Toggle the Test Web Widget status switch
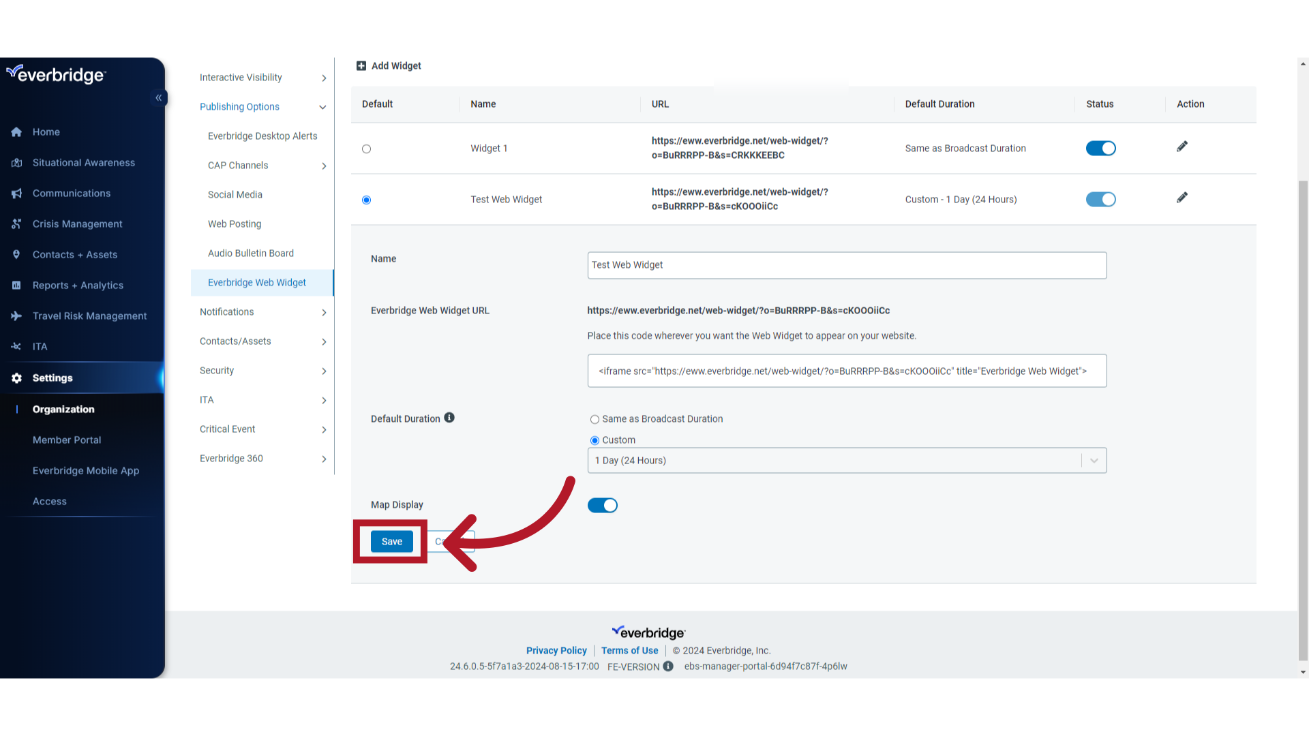 1100,198
